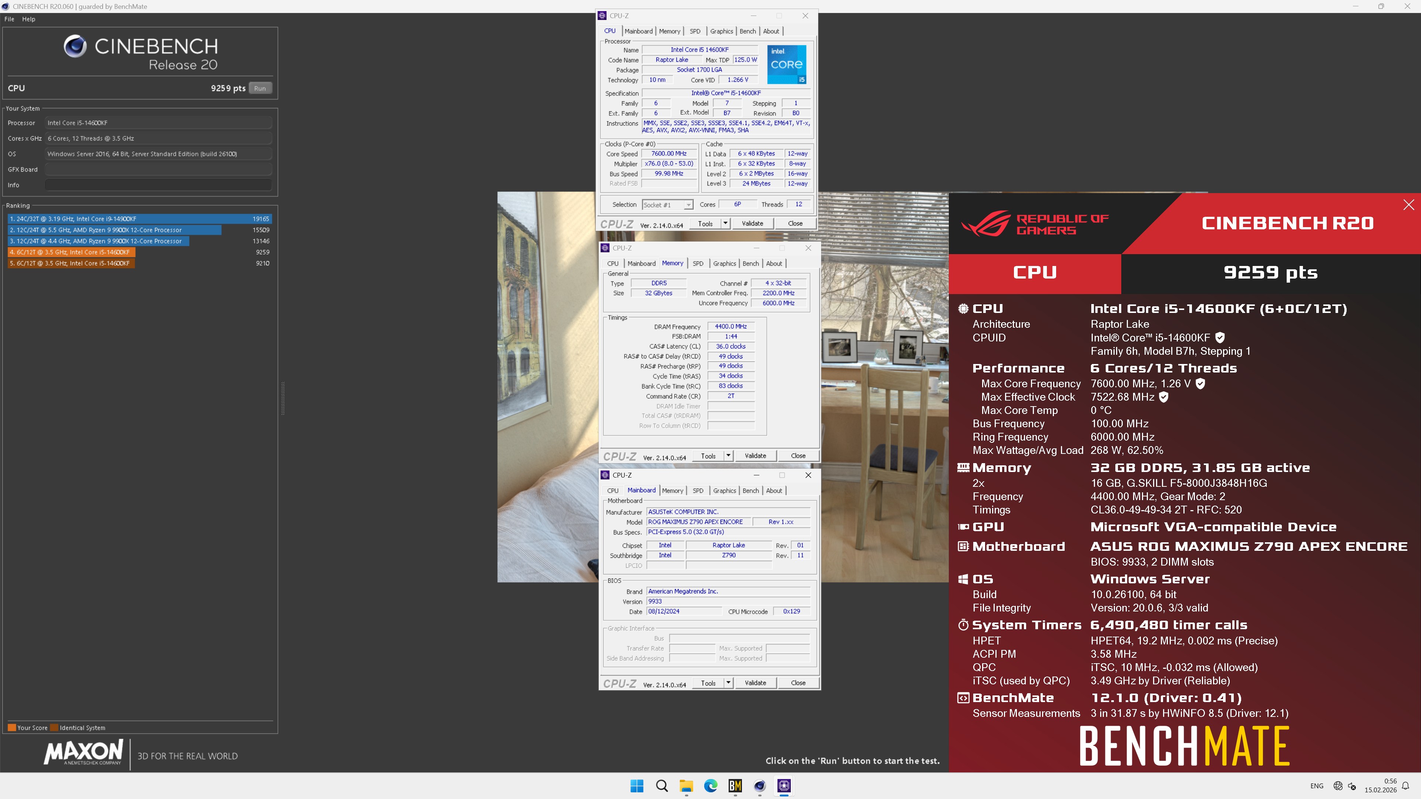Open Memory tab in top CPU-Z window

[x=669, y=31]
